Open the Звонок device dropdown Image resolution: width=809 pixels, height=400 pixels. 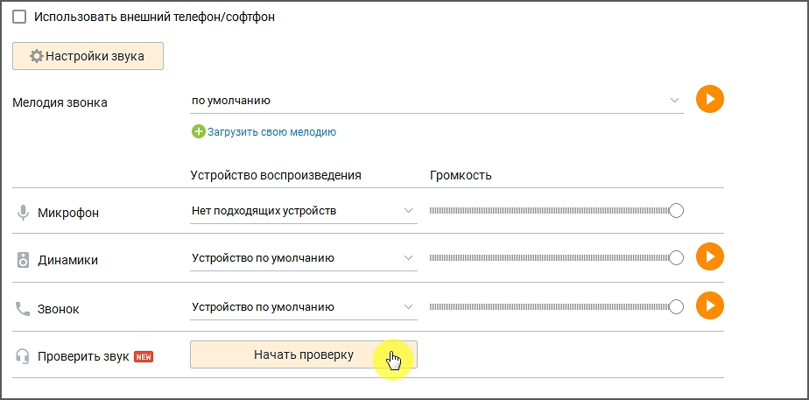pyautogui.click(x=303, y=307)
